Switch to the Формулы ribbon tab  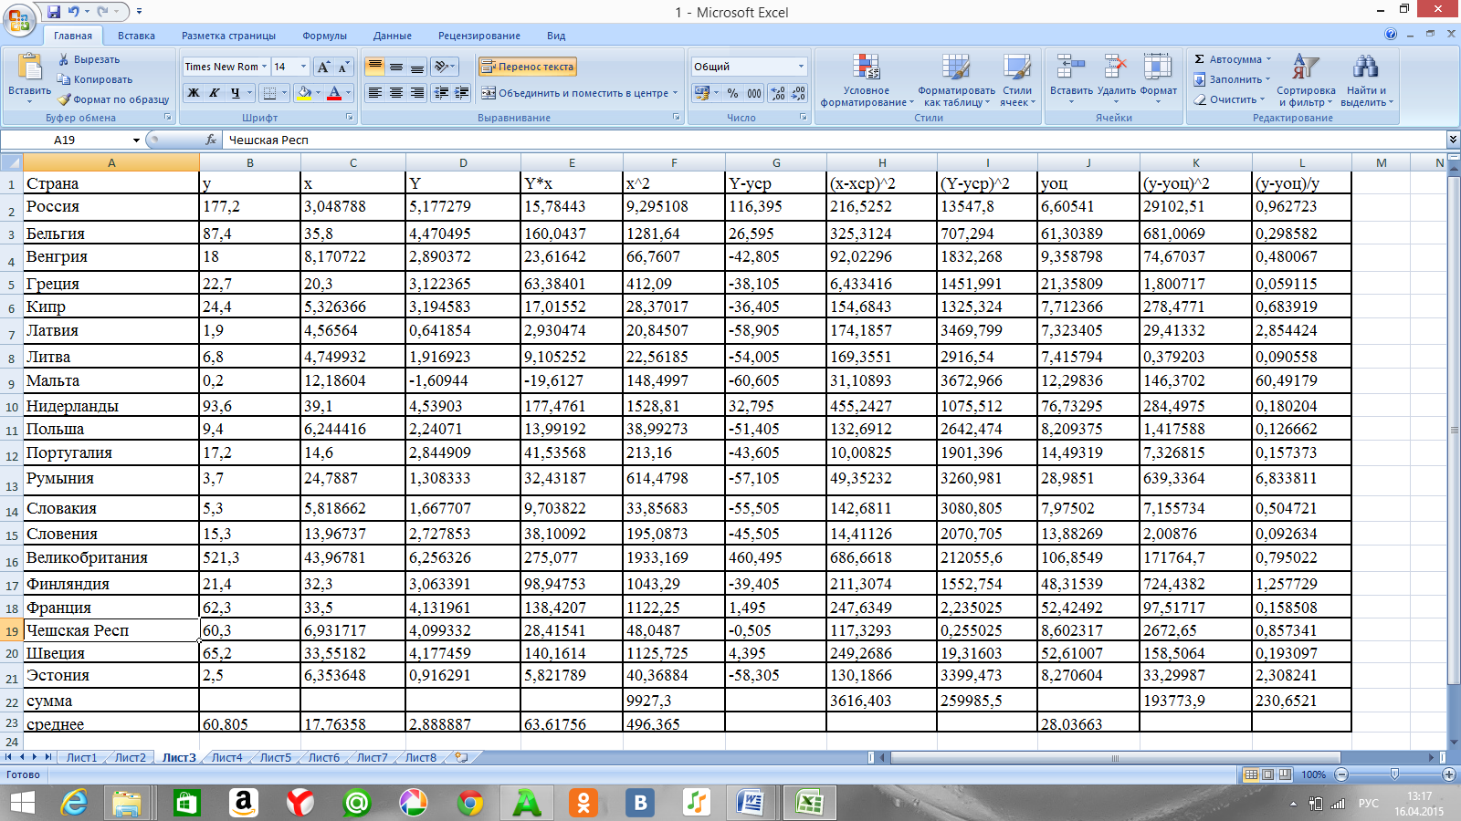[324, 36]
